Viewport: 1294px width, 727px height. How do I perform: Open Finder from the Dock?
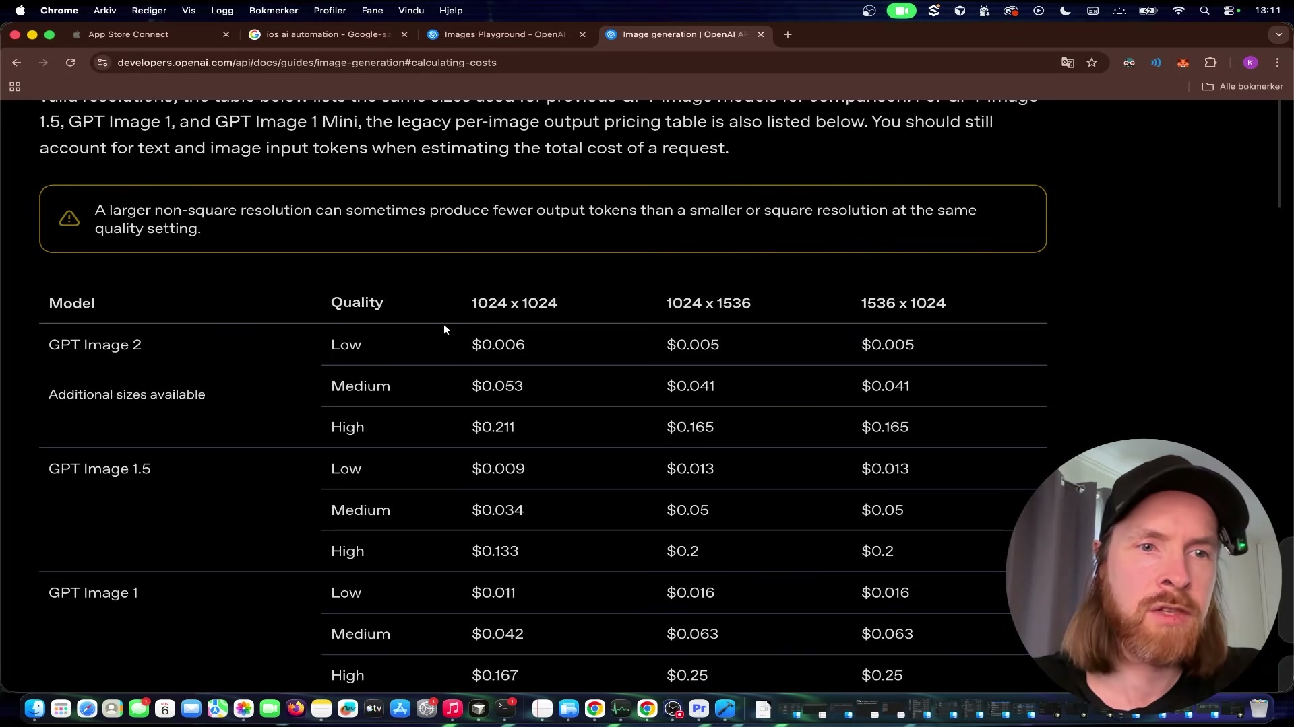pos(35,709)
